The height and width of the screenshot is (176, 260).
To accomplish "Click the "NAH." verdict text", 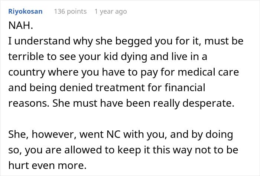I will tap(19, 26).
